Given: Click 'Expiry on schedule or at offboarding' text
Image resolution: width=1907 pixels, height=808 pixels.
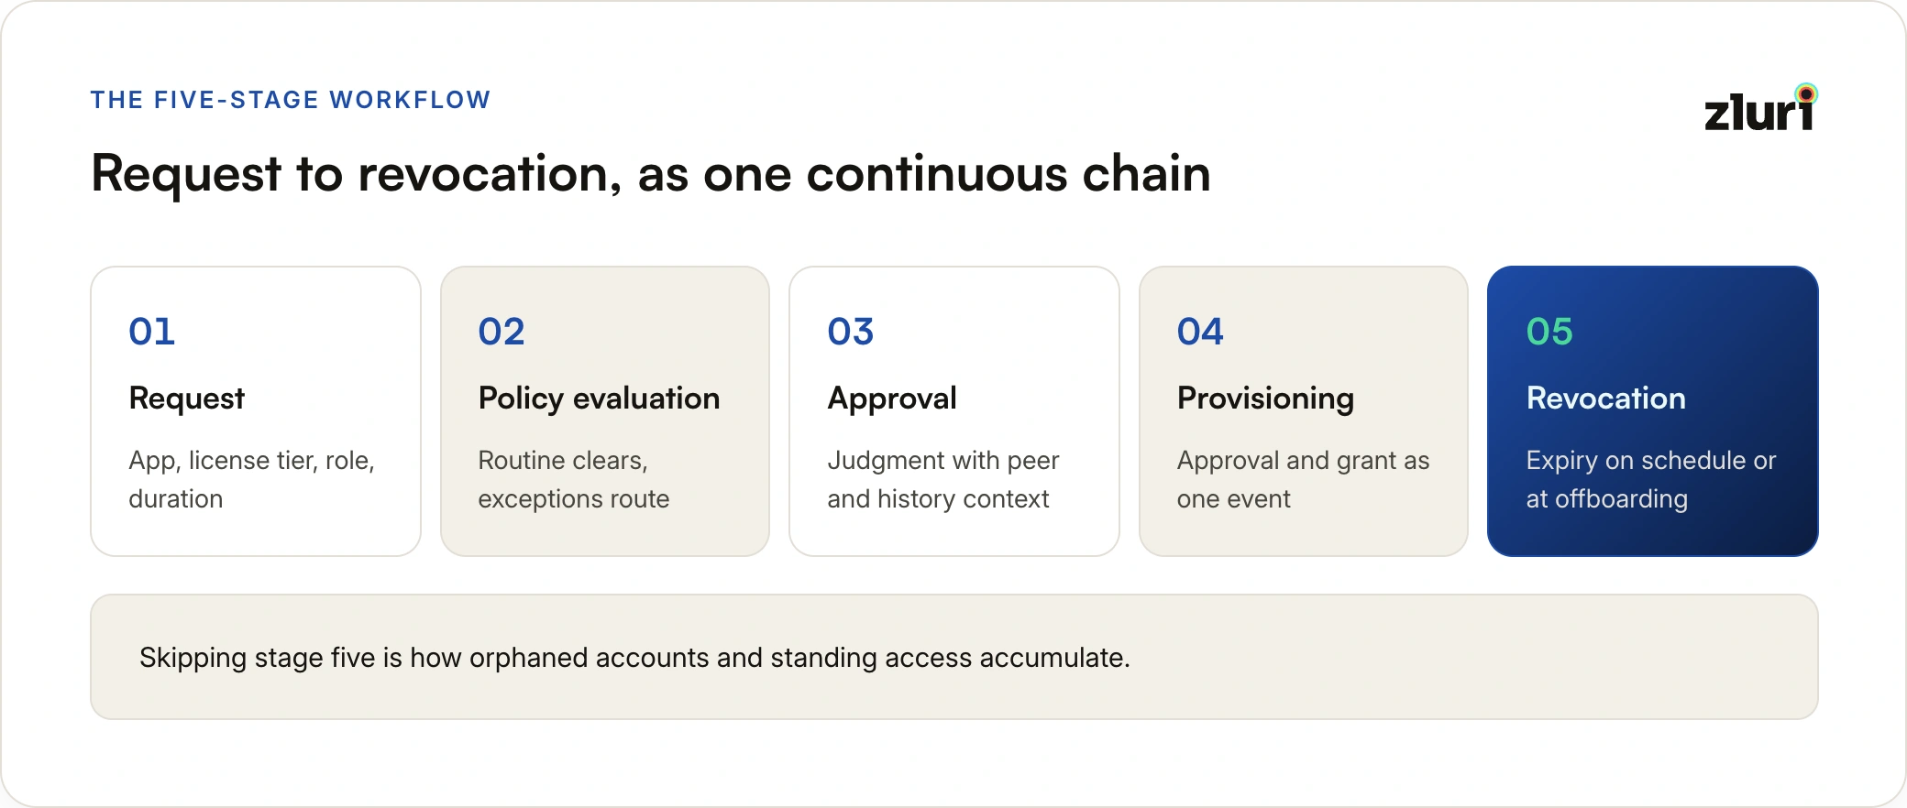Looking at the screenshot, I should click(1651, 479).
